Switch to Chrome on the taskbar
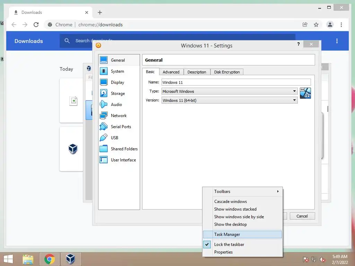355x266 pixels. point(50,259)
